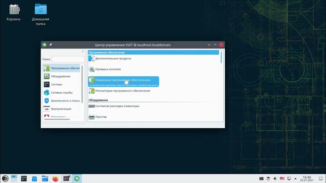
Task: Select Программное обеспечение category in sidebar
Action: click(x=61, y=68)
